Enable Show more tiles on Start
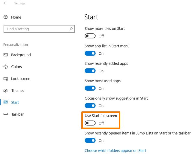 click(90, 36)
